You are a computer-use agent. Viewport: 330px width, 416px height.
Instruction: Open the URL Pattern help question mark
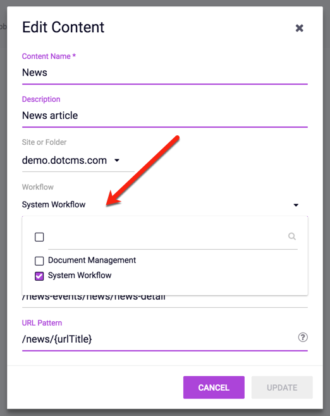[303, 337]
